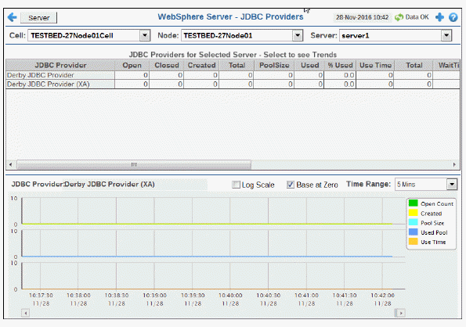Viewport: 466px width, 327px height.
Task: Click the WaitTi column header
Action: pos(446,65)
